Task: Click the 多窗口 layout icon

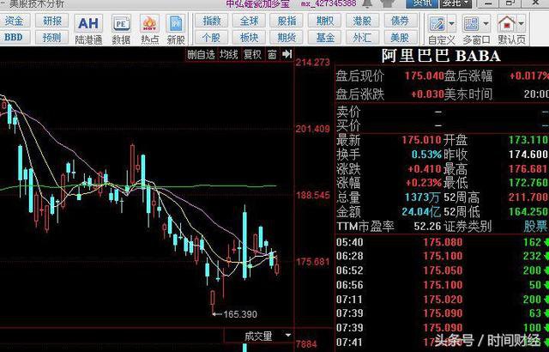Action: (471, 24)
